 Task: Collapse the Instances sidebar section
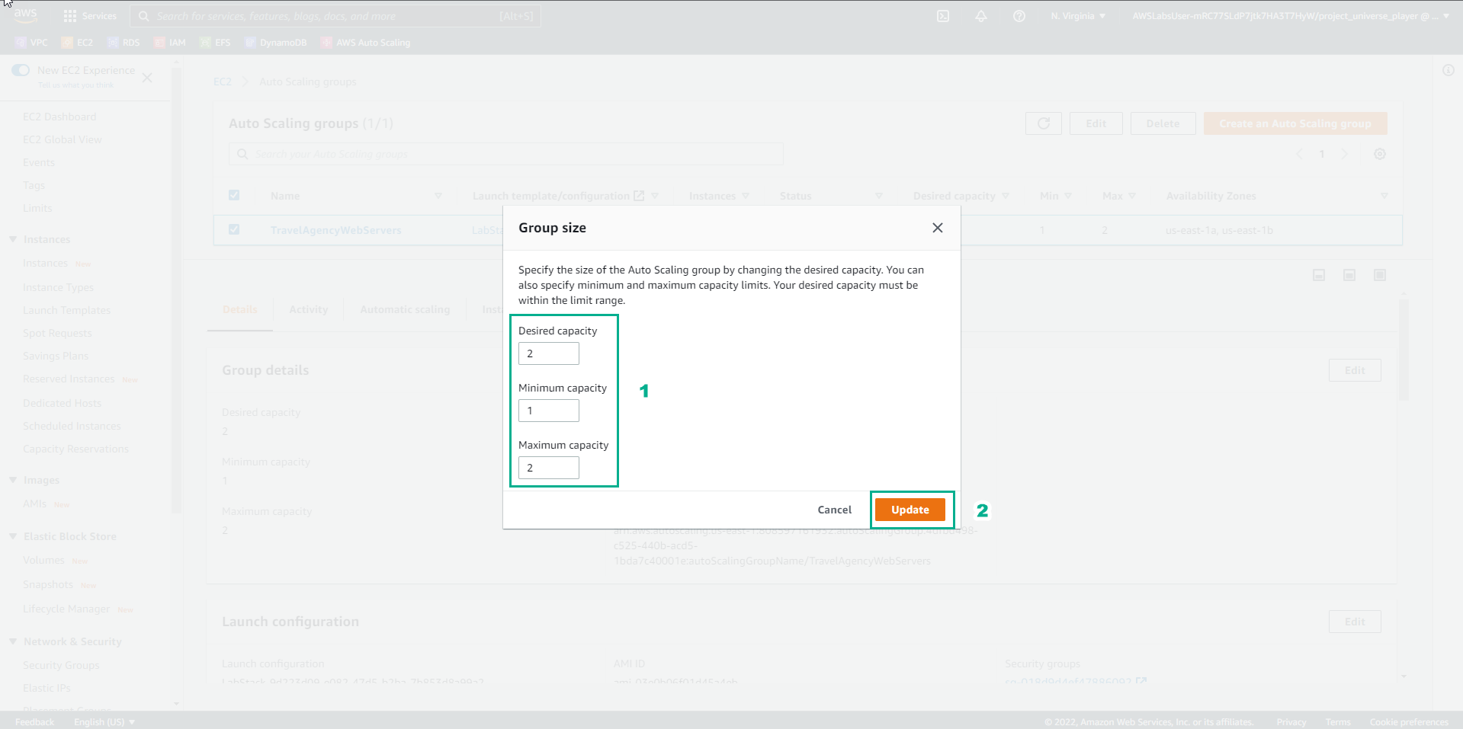pos(13,239)
